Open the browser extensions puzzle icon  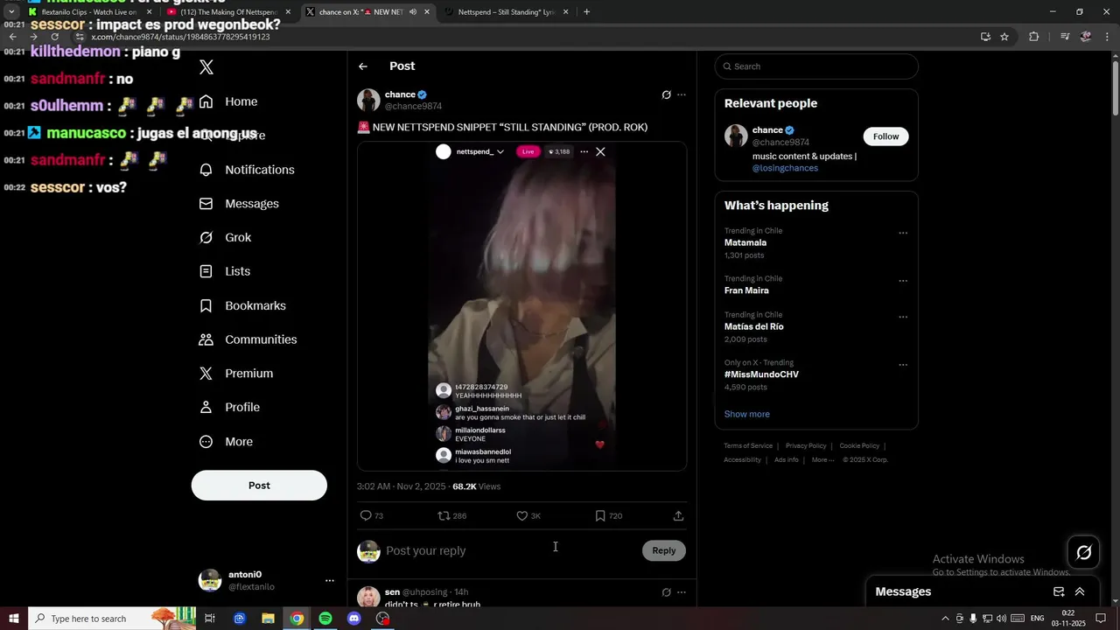coord(1034,37)
